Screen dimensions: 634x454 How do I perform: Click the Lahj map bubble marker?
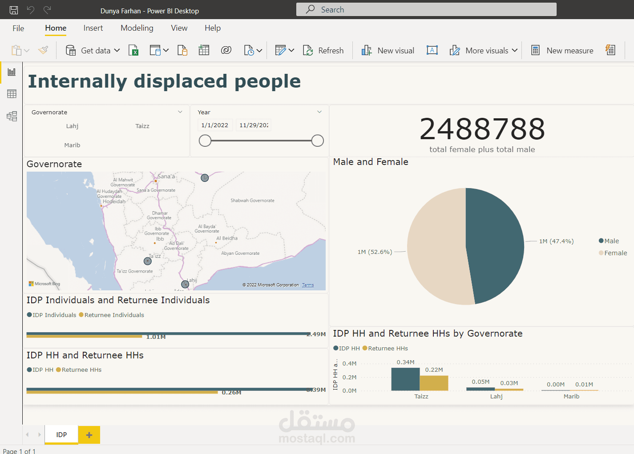(x=185, y=284)
